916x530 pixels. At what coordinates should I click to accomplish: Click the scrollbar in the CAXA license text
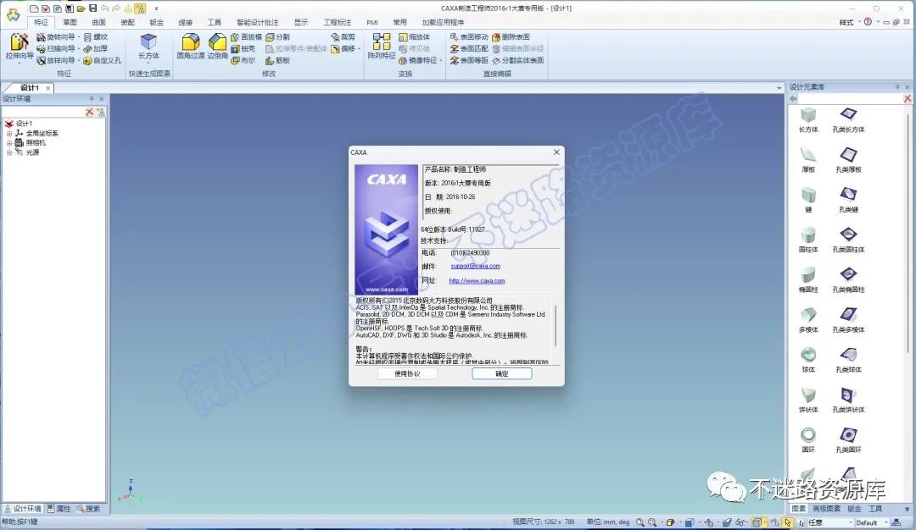[x=556, y=325]
